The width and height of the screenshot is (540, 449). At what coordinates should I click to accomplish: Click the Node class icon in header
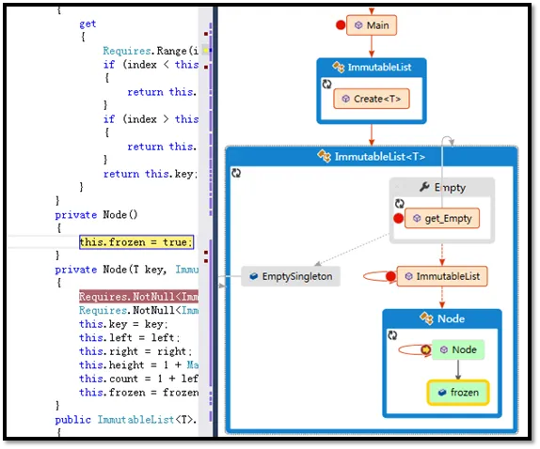[x=426, y=318]
